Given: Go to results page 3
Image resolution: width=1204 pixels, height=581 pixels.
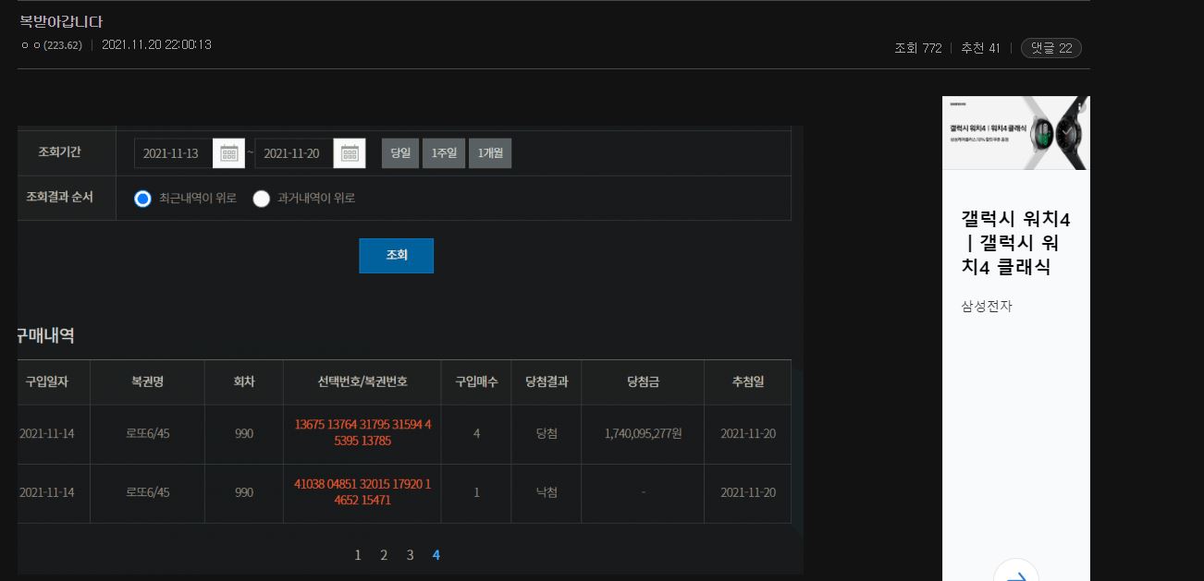Looking at the screenshot, I should pyautogui.click(x=410, y=555).
